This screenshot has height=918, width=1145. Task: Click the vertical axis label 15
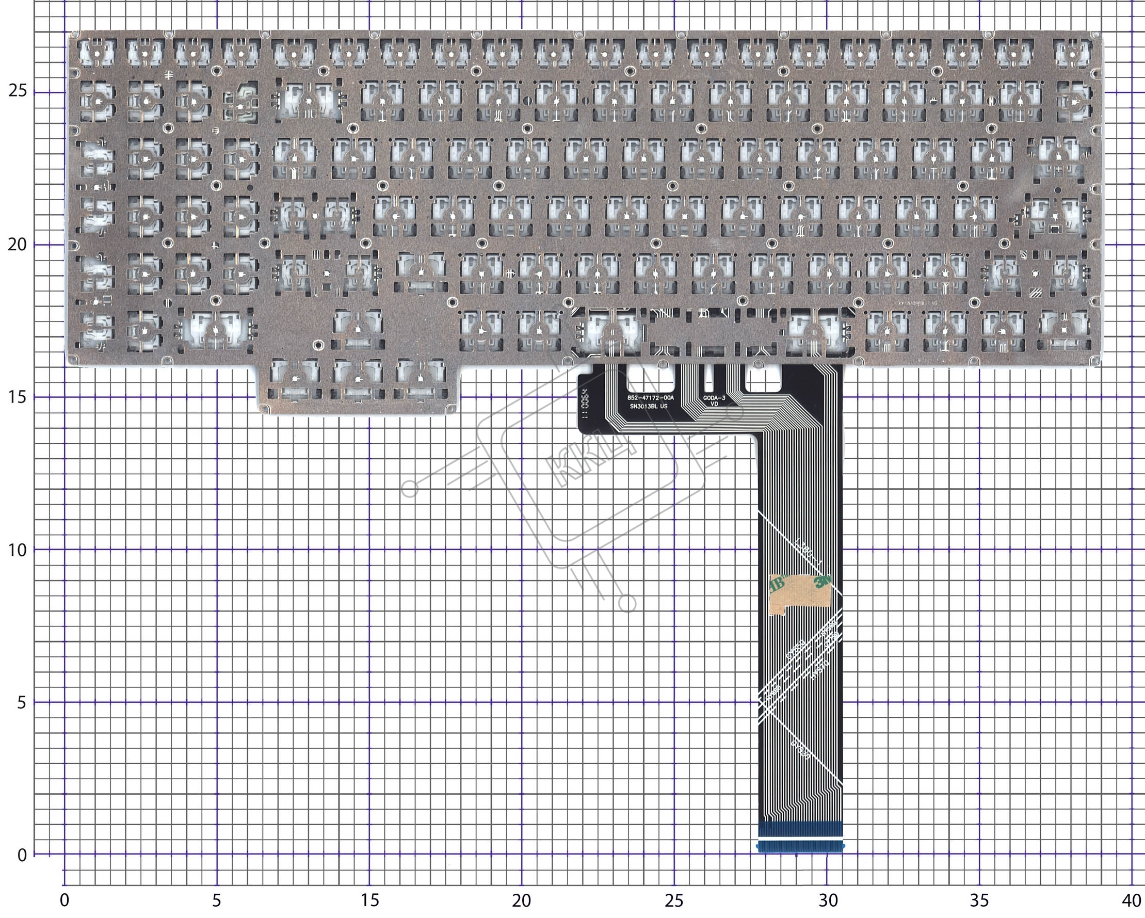click(18, 397)
